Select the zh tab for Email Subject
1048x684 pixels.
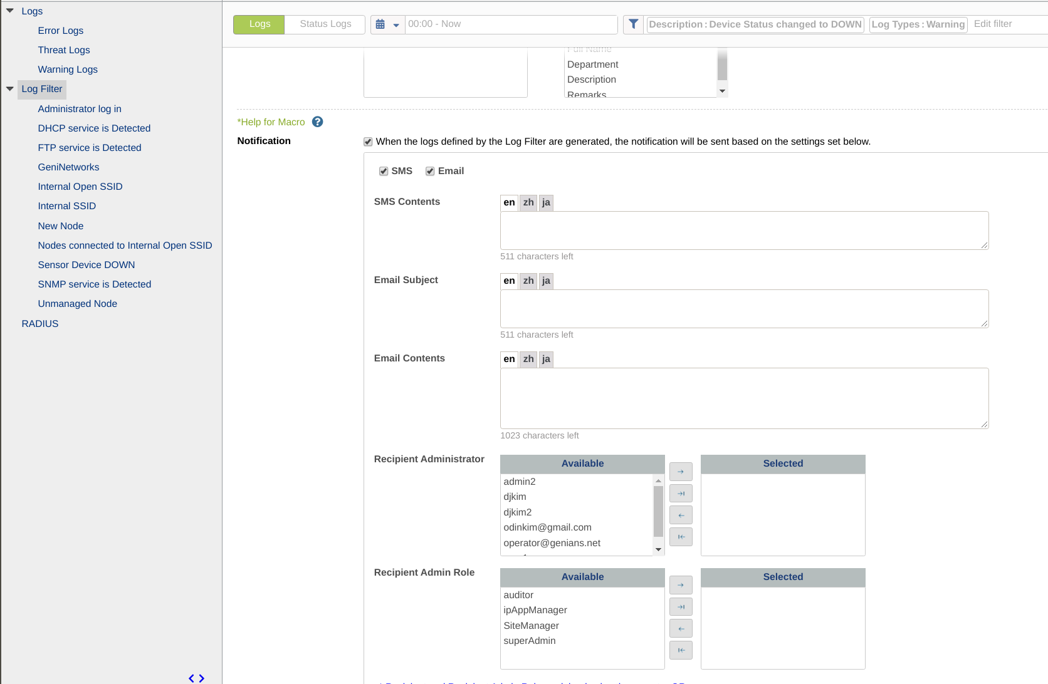click(528, 281)
